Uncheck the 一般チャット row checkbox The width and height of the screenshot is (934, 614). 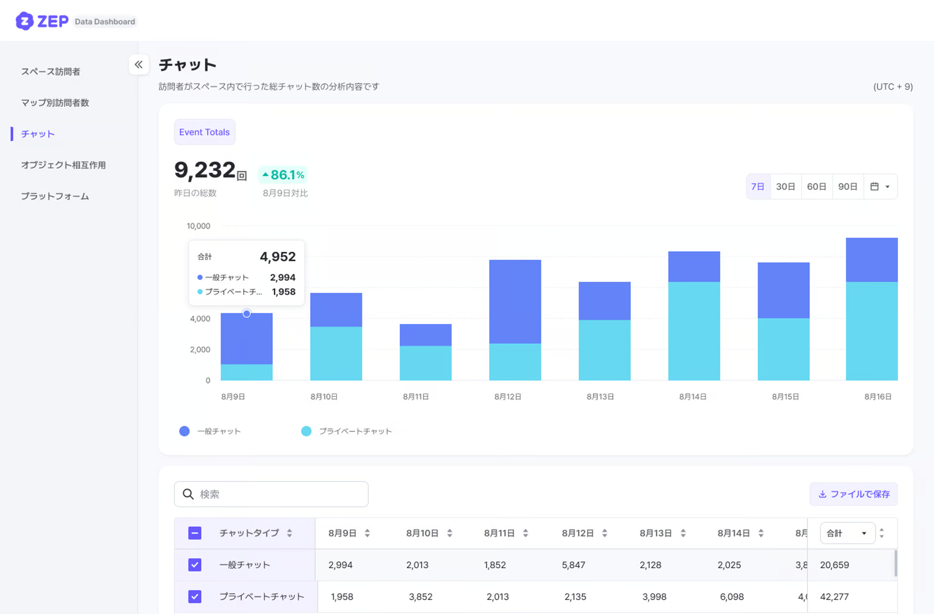coord(195,565)
